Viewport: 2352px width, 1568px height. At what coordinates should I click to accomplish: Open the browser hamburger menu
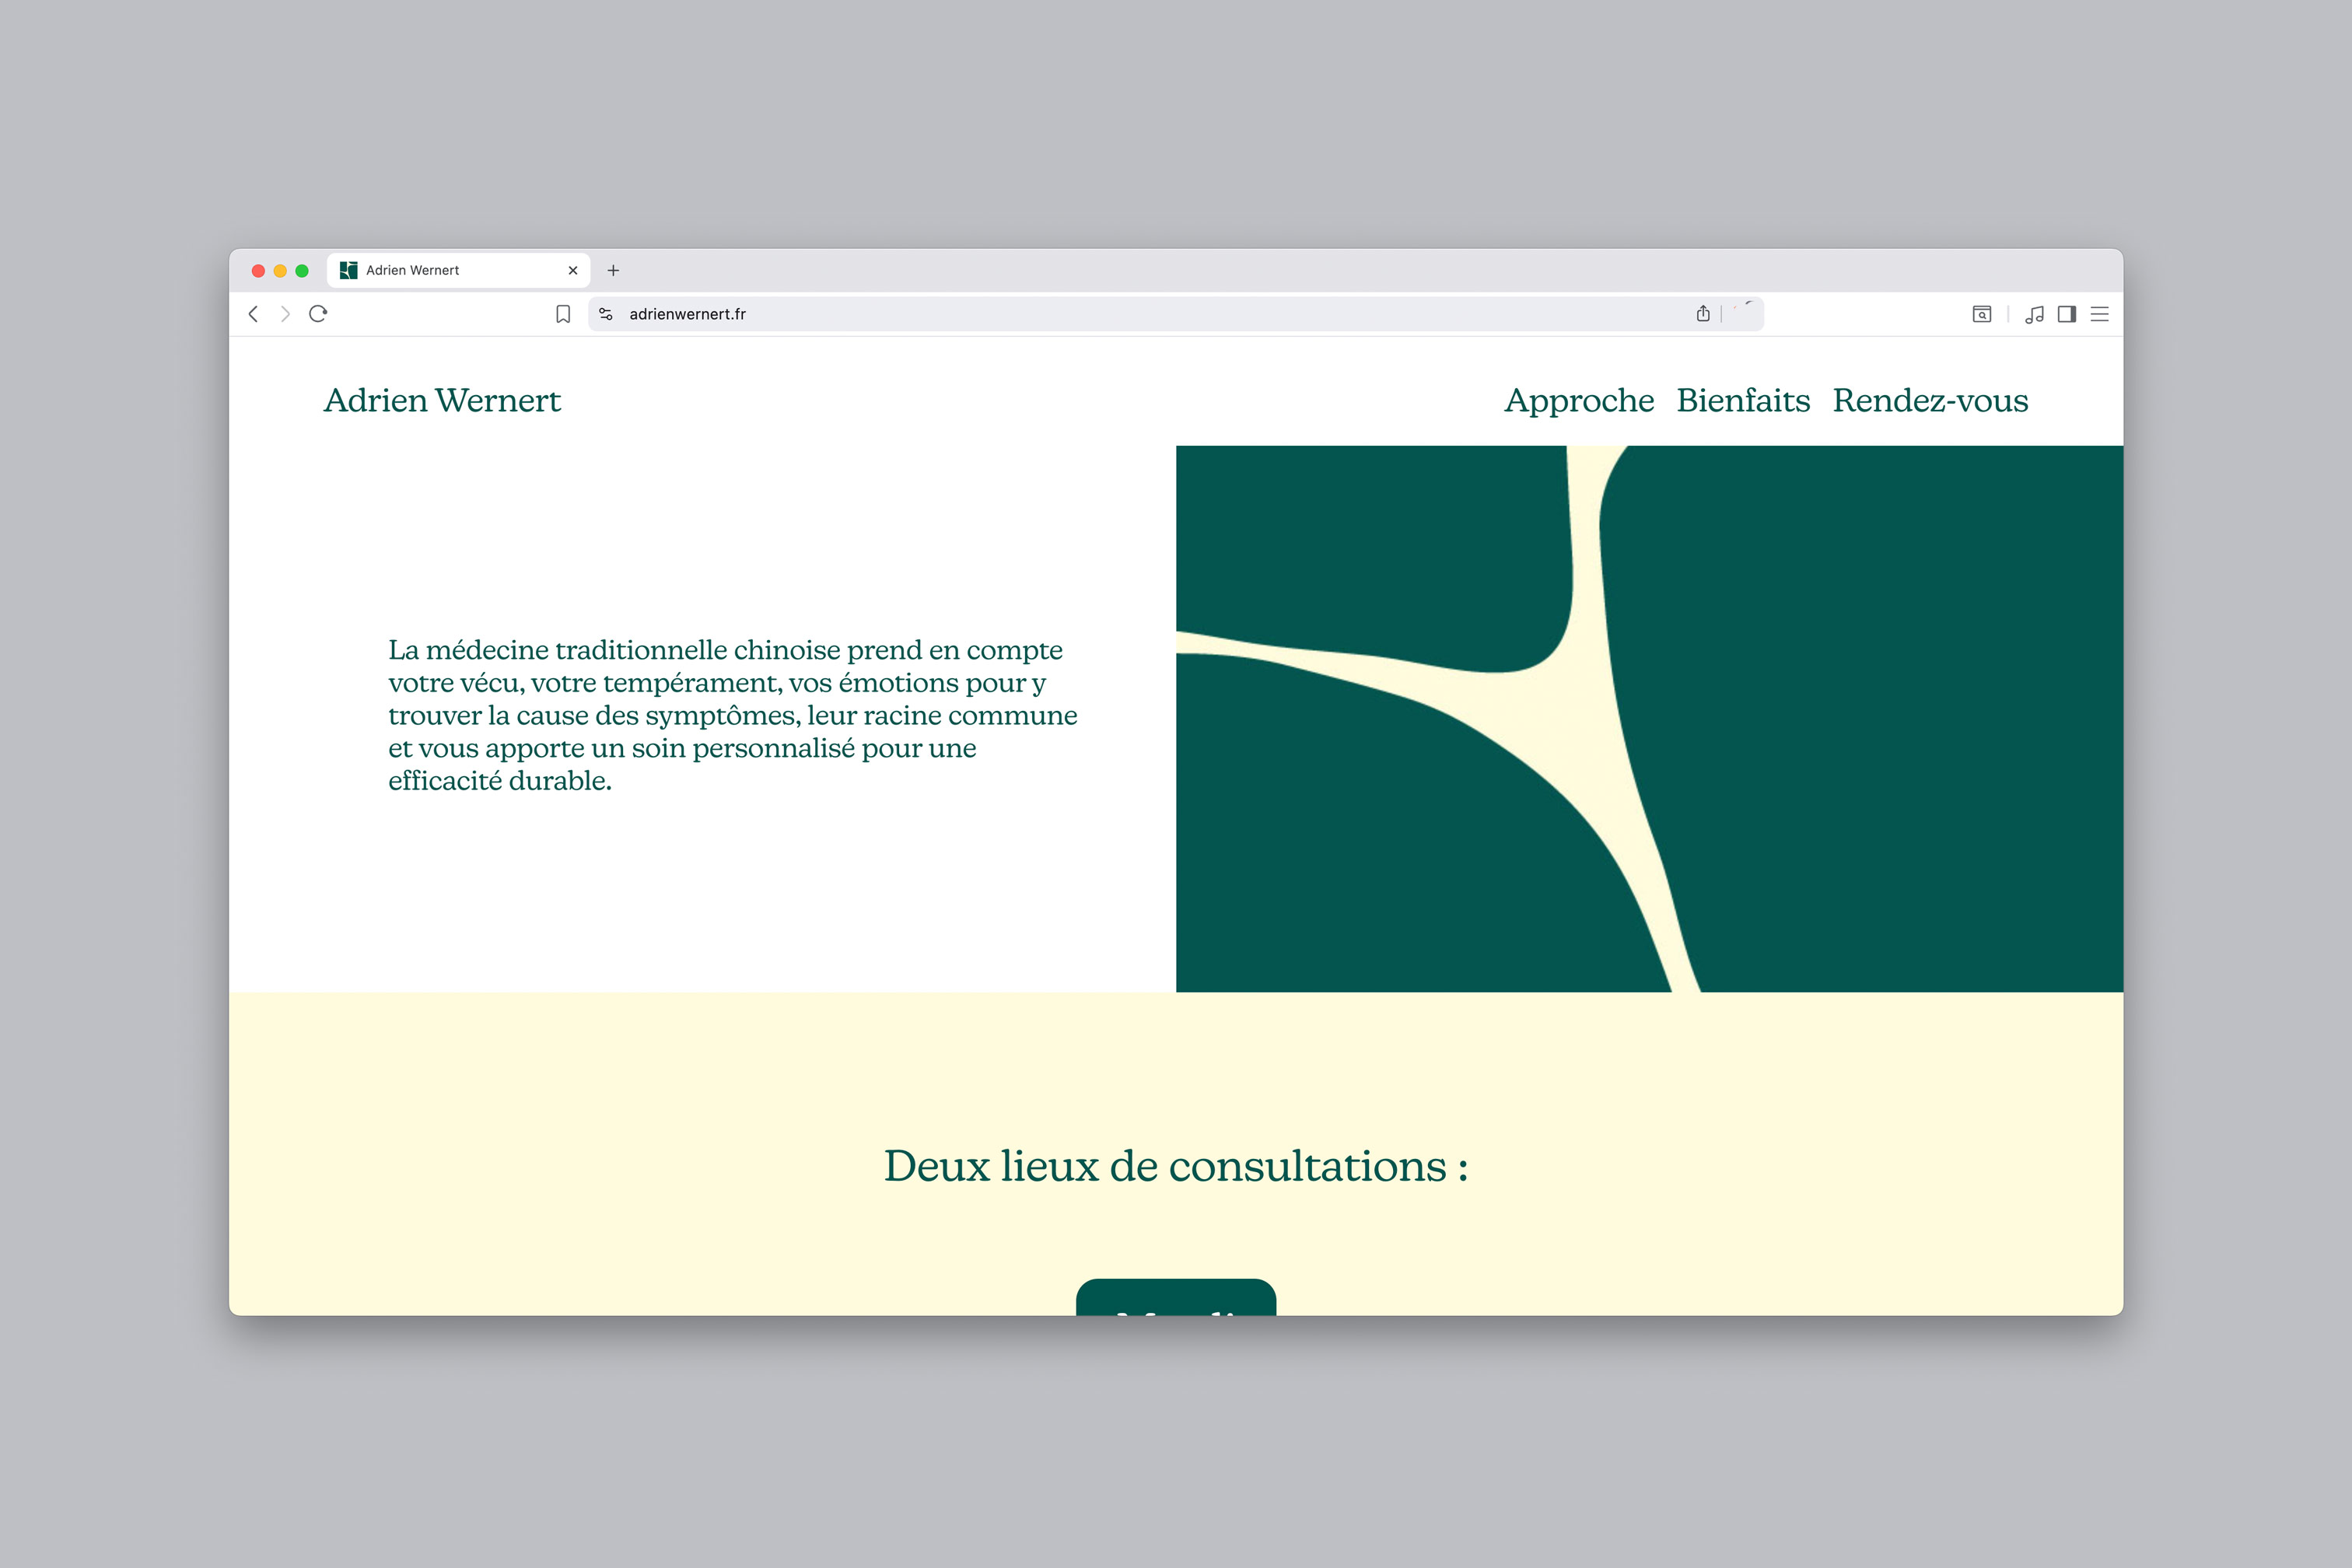click(x=2100, y=314)
